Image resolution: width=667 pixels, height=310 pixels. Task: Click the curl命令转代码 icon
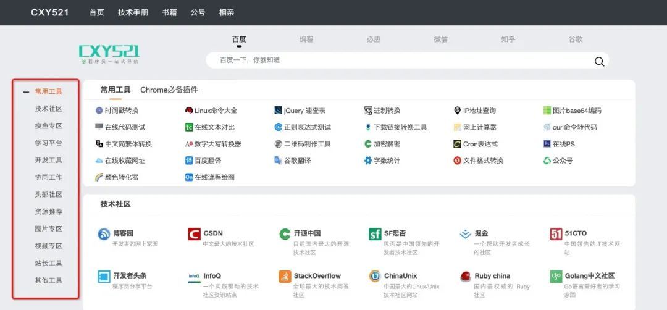tap(547, 127)
